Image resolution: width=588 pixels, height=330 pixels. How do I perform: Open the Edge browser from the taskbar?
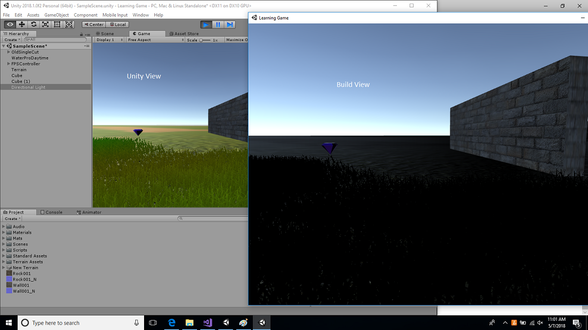[x=171, y=322]
